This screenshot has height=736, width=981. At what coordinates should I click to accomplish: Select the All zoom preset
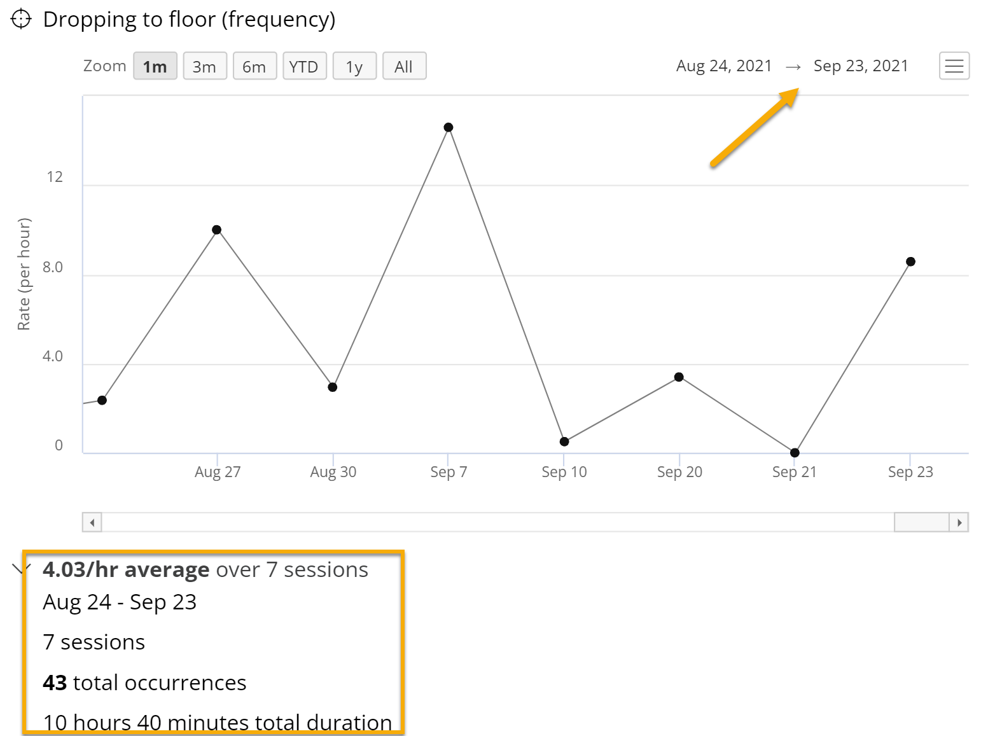click(404, 66)
